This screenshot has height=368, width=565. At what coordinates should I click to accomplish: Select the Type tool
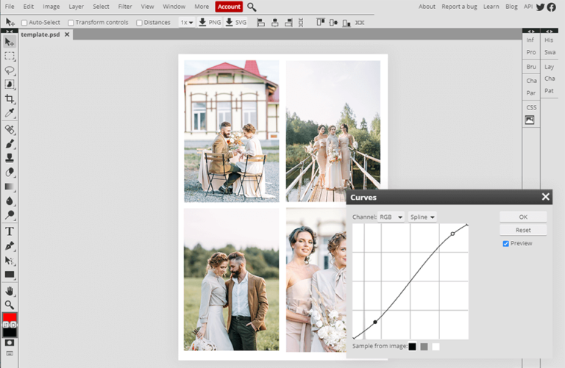[10, 231]
